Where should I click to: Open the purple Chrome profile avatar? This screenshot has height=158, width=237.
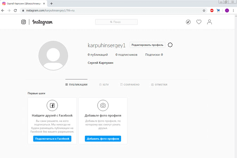pos(227,11)
